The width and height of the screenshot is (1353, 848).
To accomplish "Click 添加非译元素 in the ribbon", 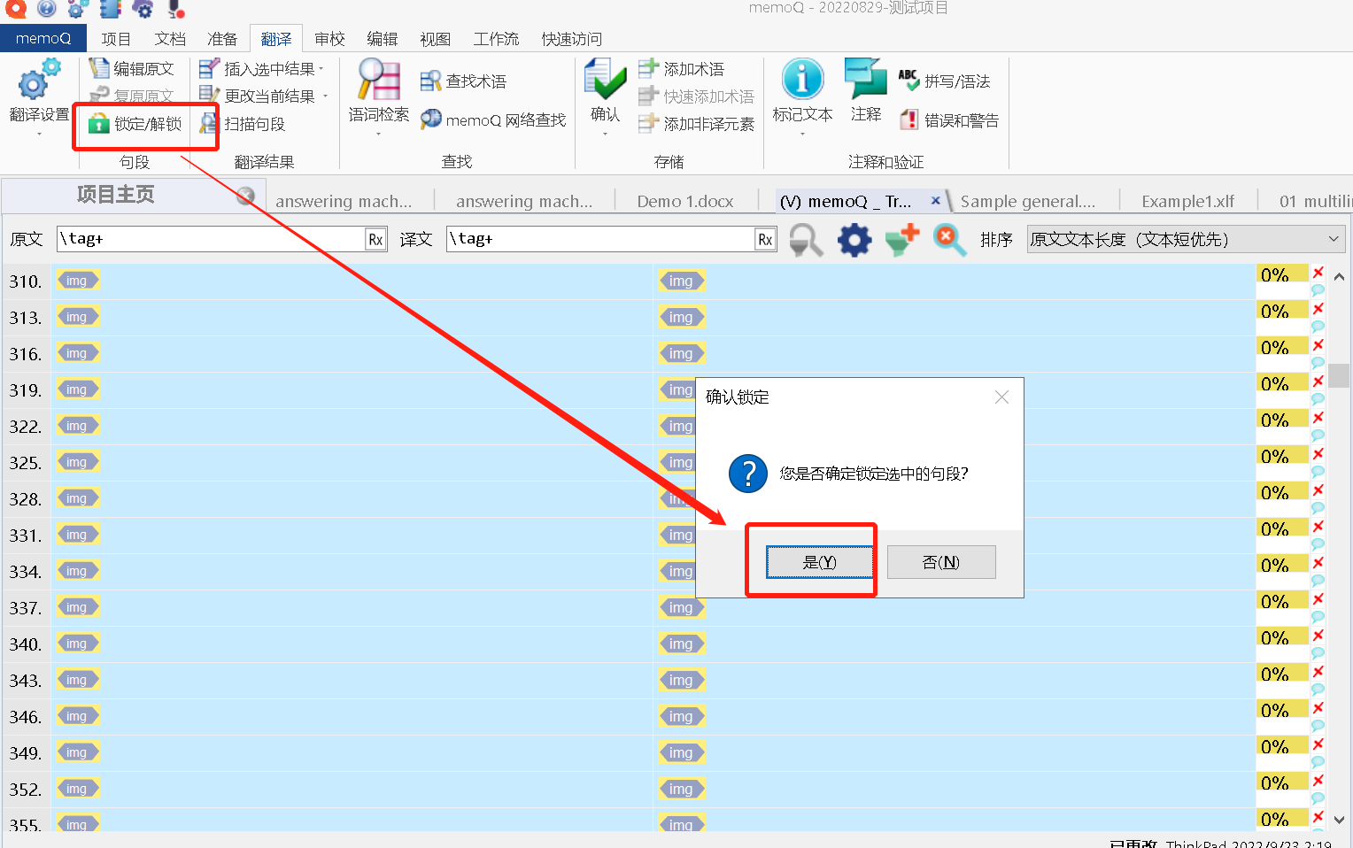I will (x=696, y=124).
